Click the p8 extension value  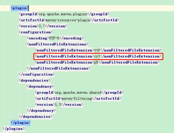(96, 62)
